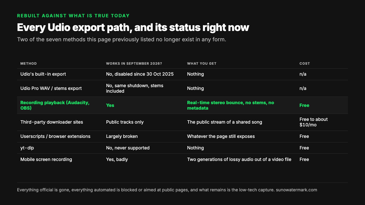The height and width of the screenshot is (205, 365).
Task: Click the 'Rebuilt against what is true today' tagline
Action: click(x=73, y=15)
